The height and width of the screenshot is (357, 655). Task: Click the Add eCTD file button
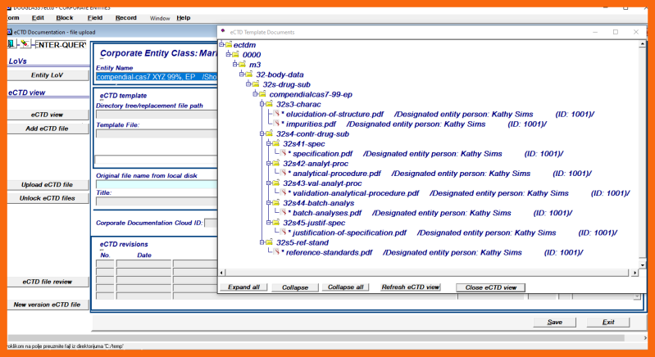point(48,129)
